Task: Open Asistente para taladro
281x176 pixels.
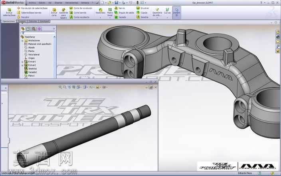Action: 63,13
